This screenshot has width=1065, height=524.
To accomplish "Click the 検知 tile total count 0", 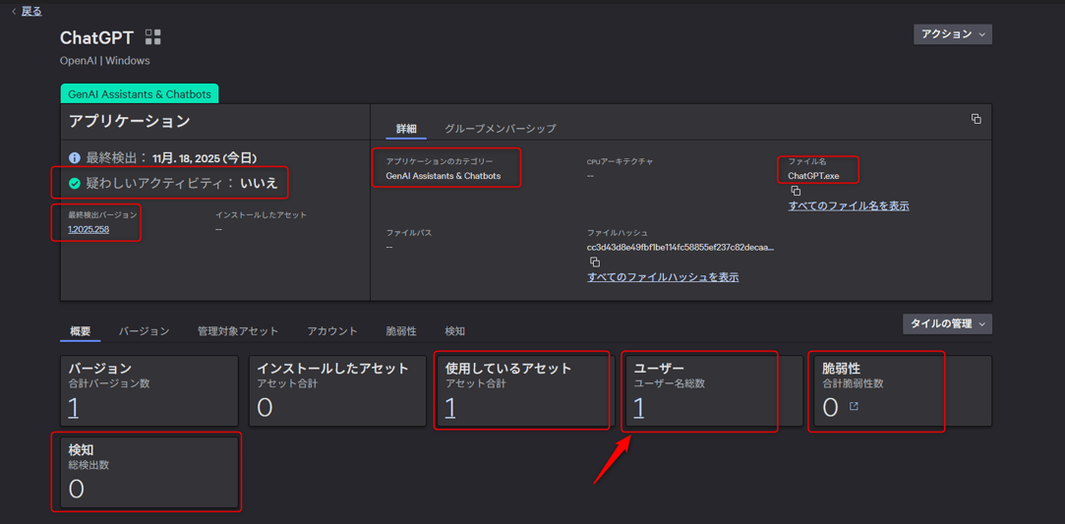I will [76, 489].
